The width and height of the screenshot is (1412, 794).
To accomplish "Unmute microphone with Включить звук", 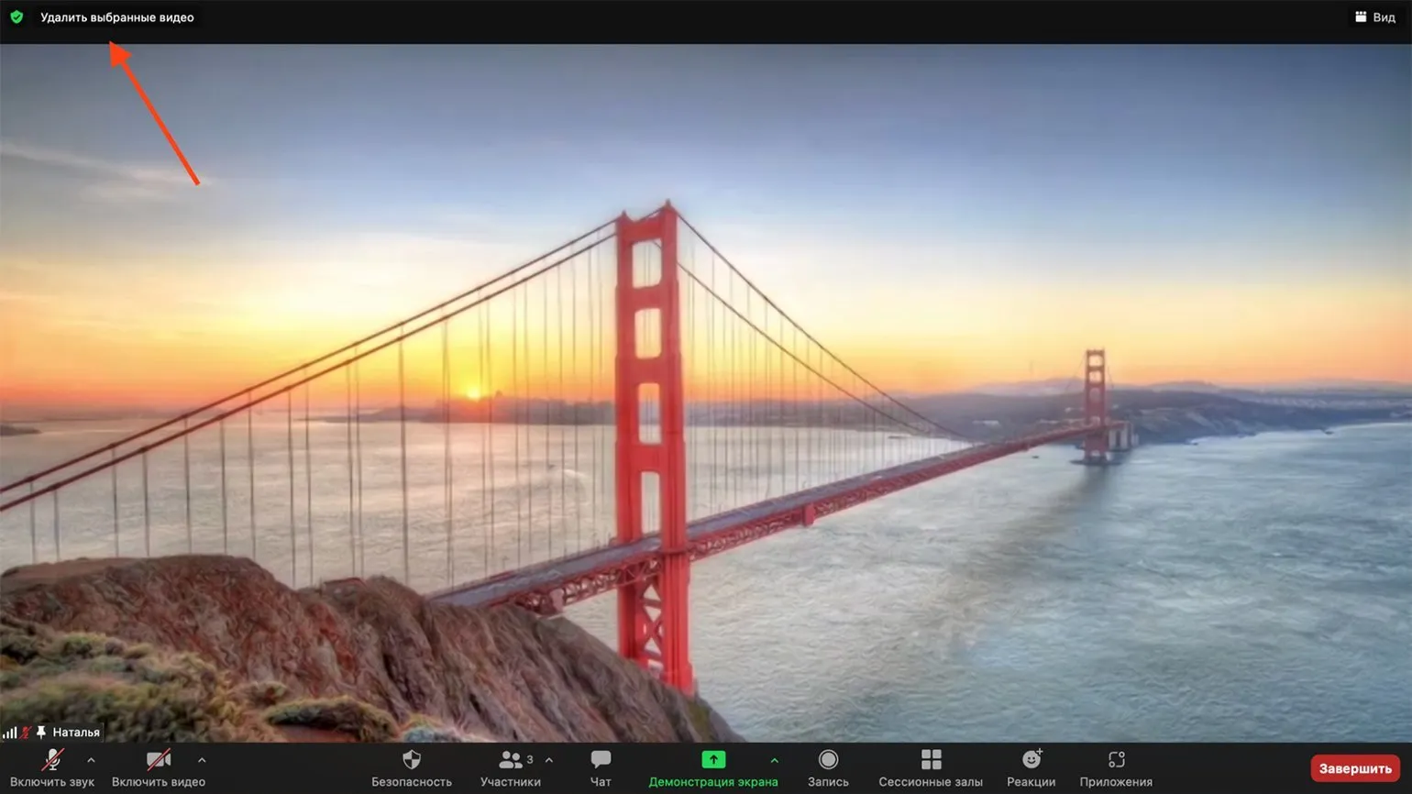I will point(52,768).
